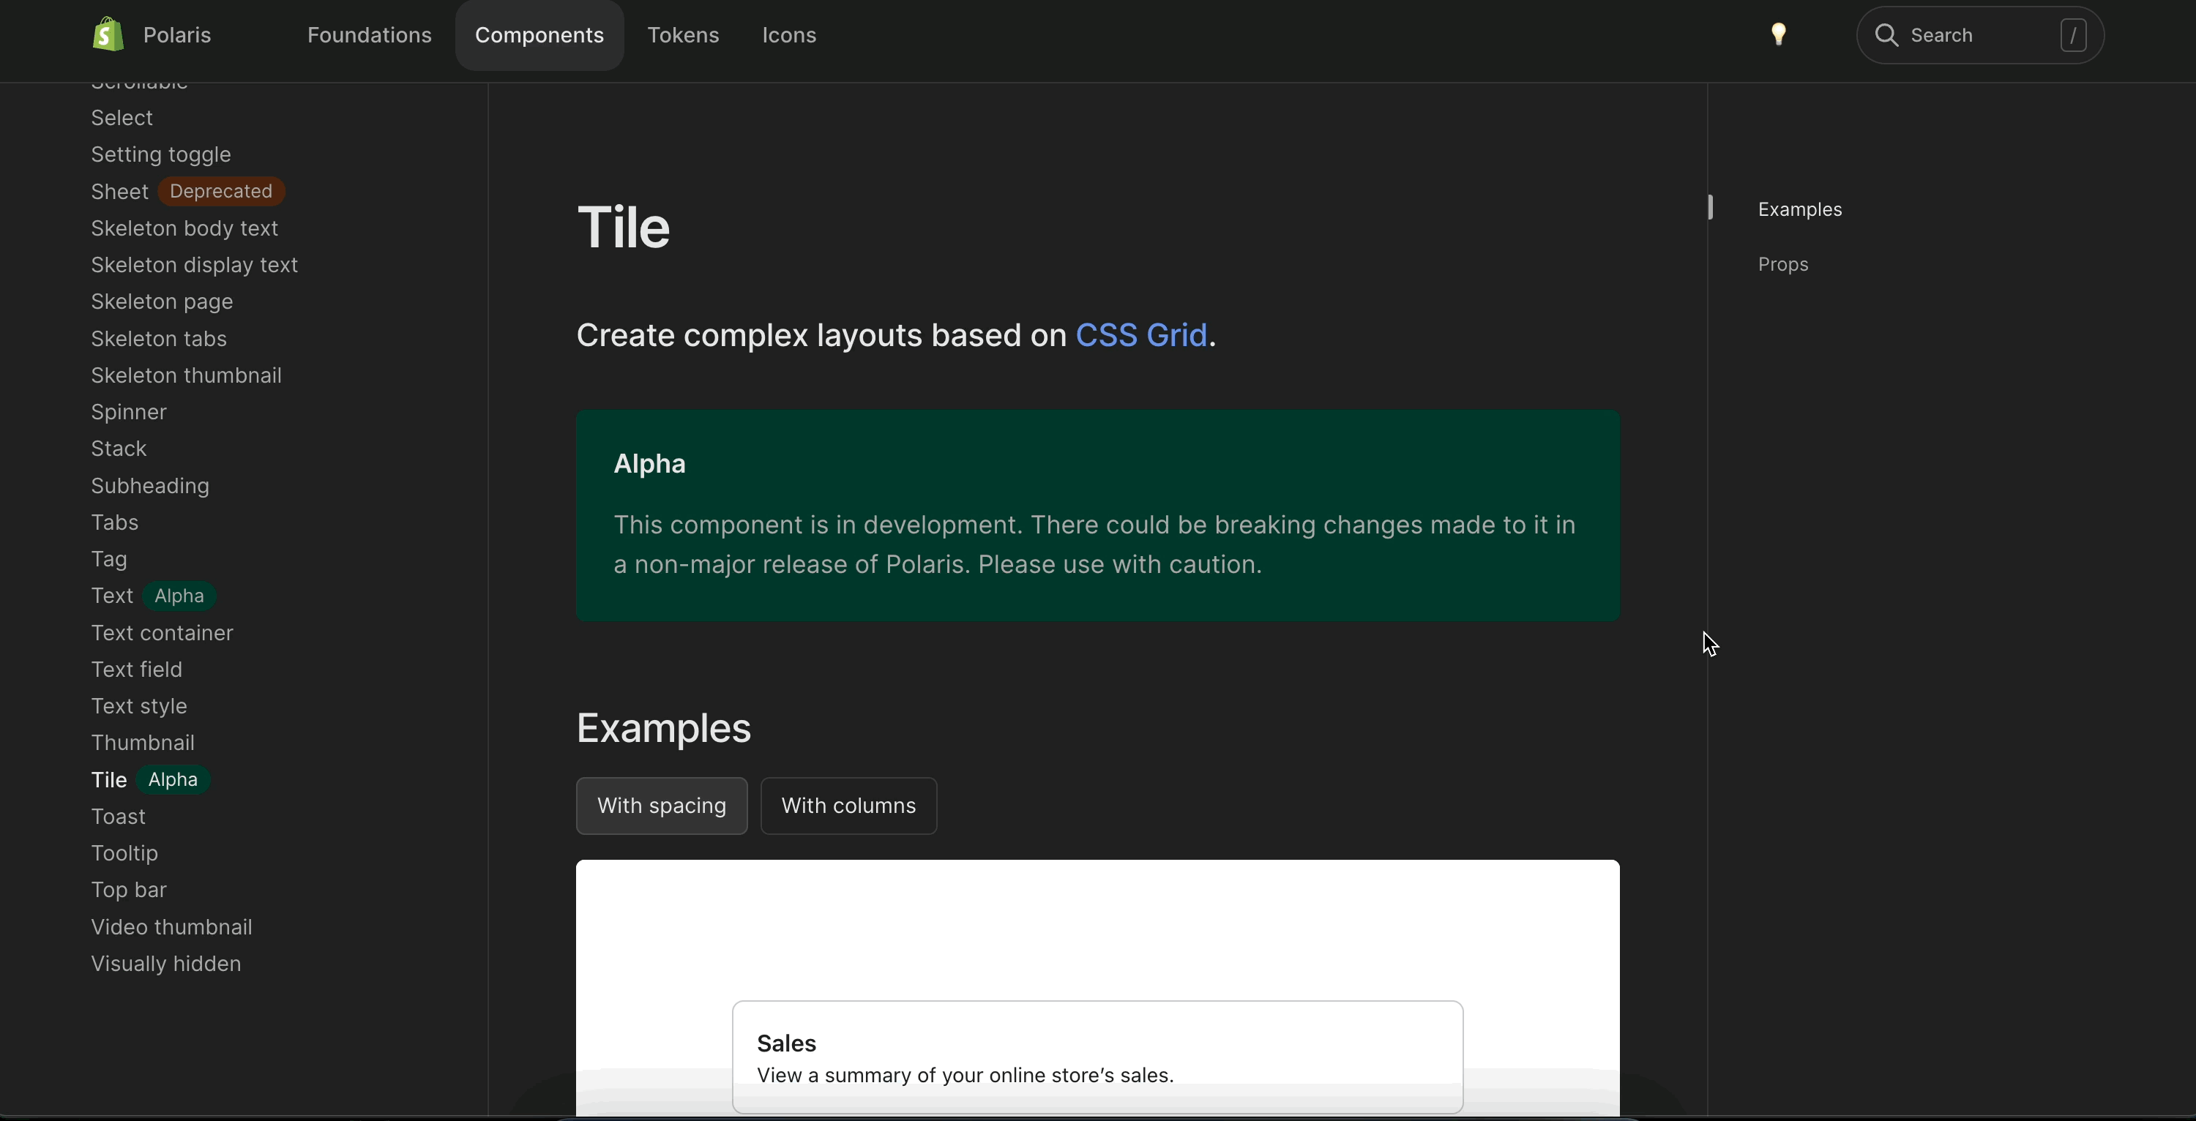Viewport: 2196px width, 1121px height.
Task: Select the With columns example button
Action: [848, 806]
